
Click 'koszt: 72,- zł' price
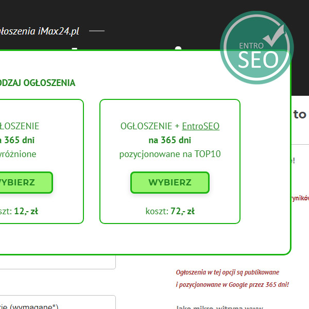[170, 211]
